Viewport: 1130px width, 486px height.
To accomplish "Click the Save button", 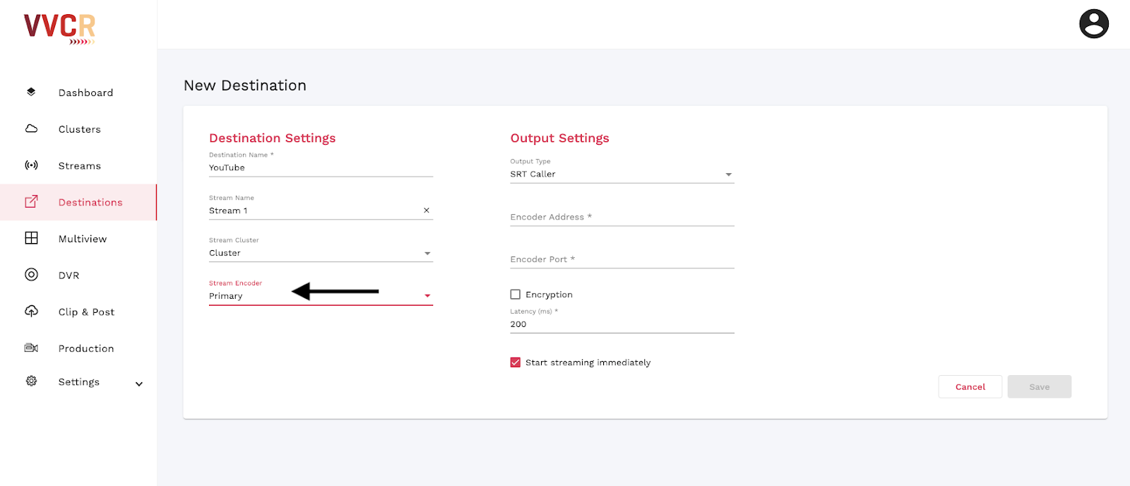I will [1039, 387].
